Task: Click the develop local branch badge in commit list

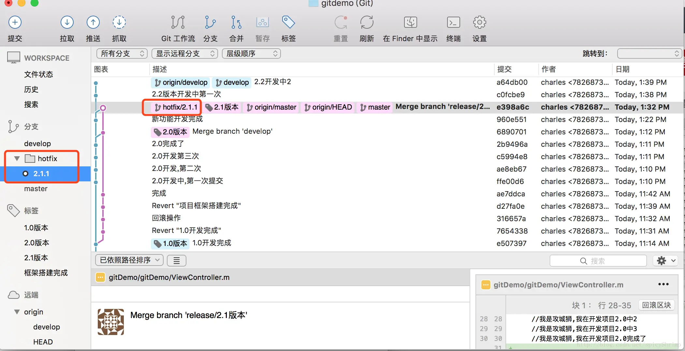Action: pos(232,83)
